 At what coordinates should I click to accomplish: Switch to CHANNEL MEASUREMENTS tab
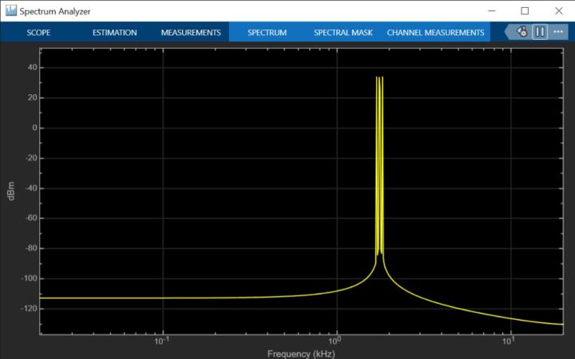pyautogui.click(x=435, y=33)
